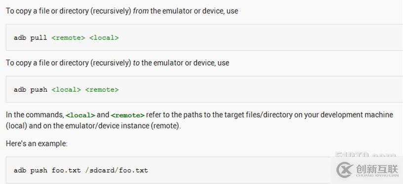Click the first foo.txt in example command
This screenshot has height=184, width=403.
click(x=66, y=170)
